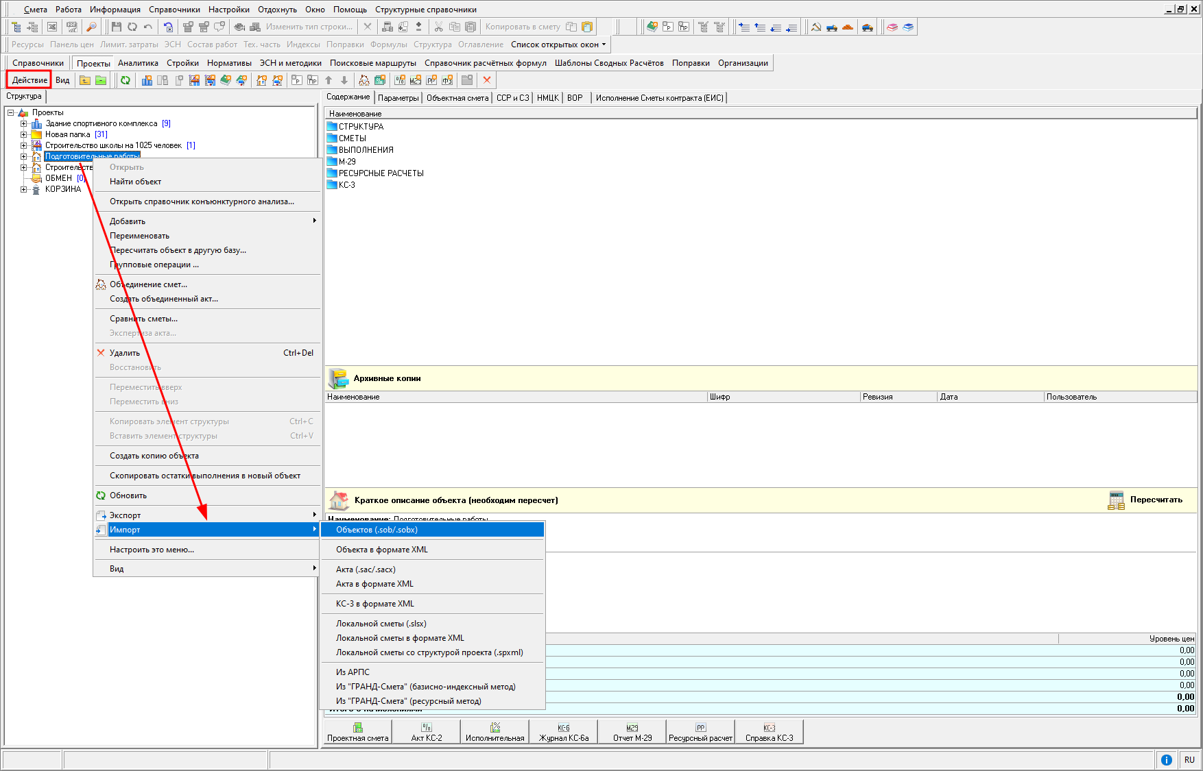
Task: Click the red X delete toolbar icon
Action: coord(487,80)
